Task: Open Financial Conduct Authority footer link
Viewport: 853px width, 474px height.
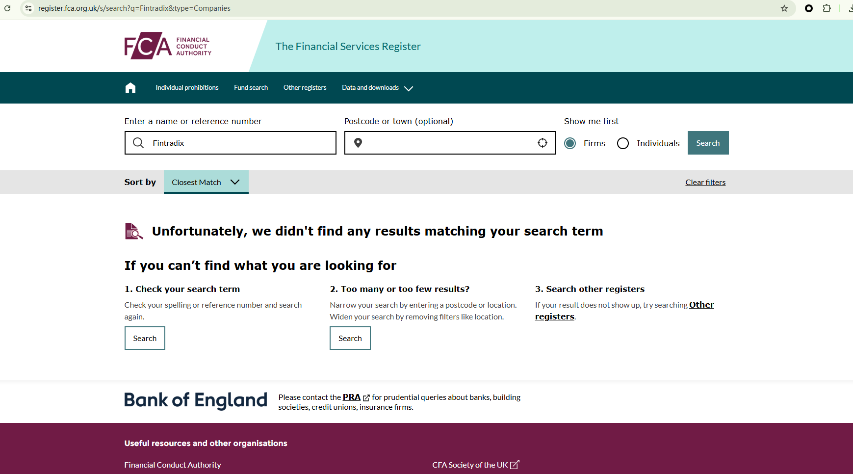Action: [173, 465]
